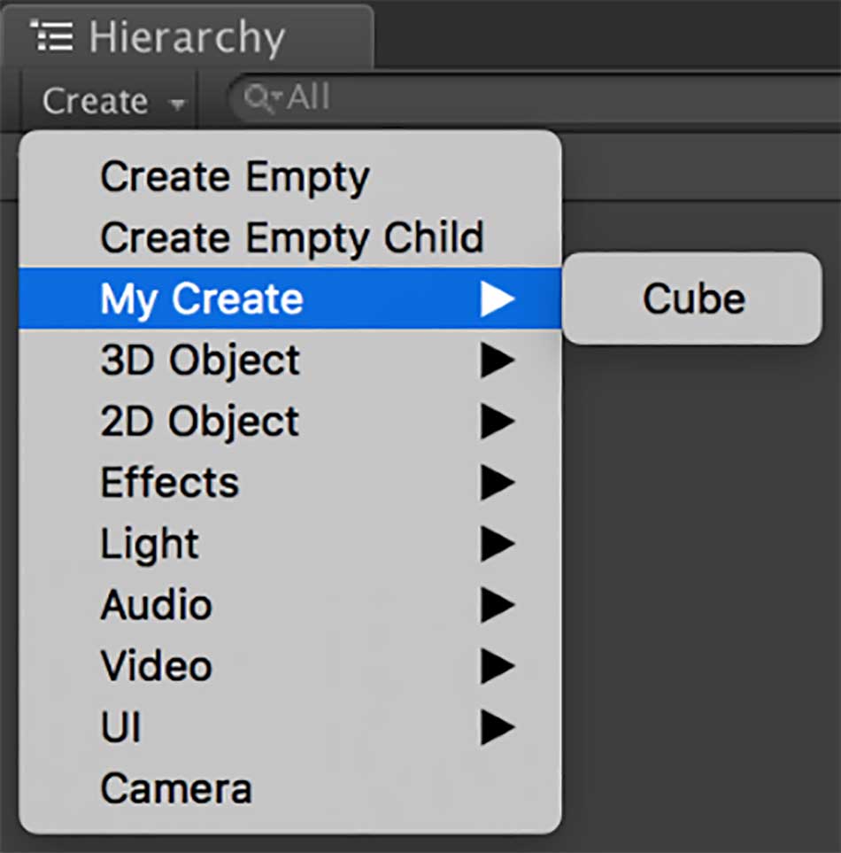Click inside the All search field
Screen dimensions: 841x853
point(535,99)
